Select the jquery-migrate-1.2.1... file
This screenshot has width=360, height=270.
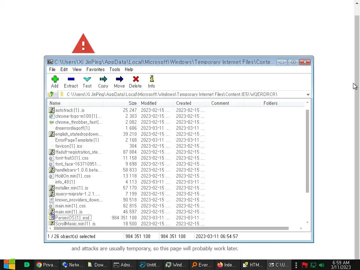click(x=78, y=194)
